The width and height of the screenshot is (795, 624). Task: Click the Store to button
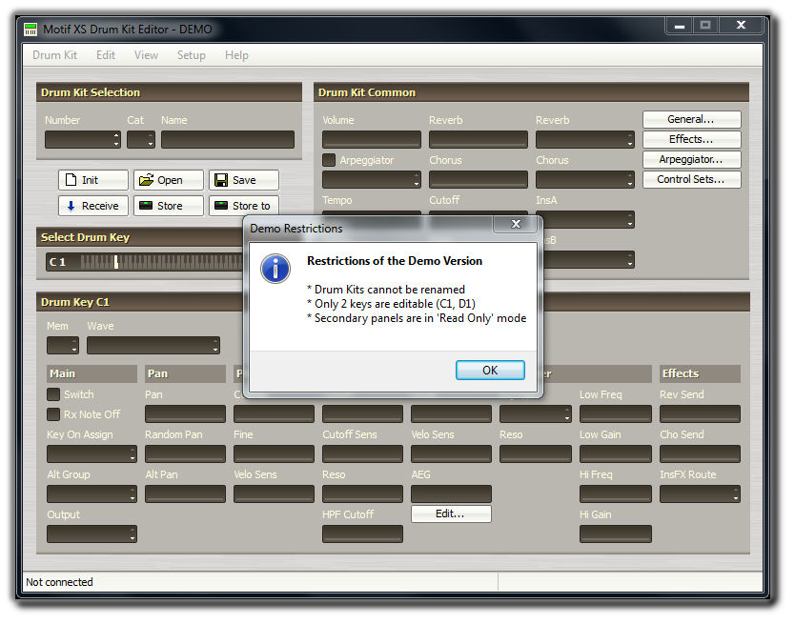pos(244,206)
